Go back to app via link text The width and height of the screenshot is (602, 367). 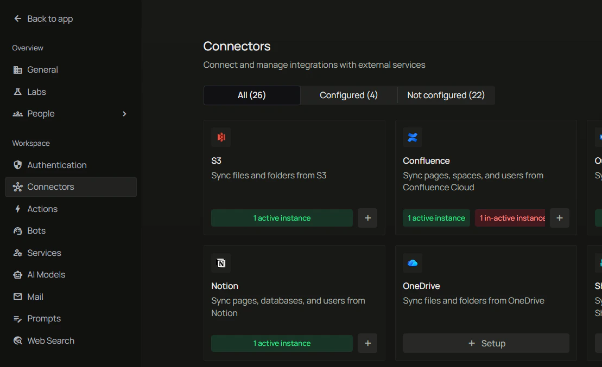click(x=50, y=19)
